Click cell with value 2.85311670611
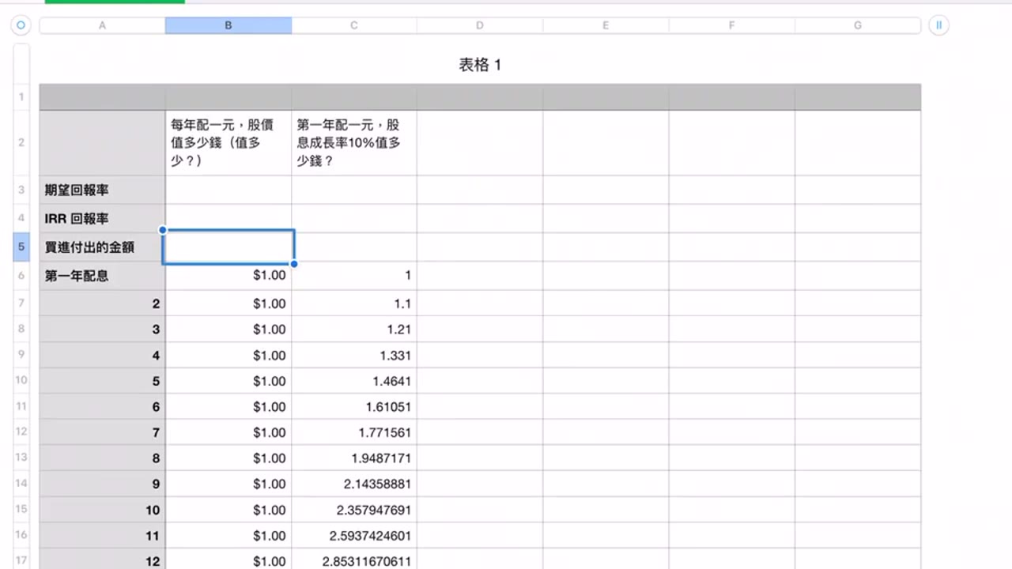This screenshot has width=1012, height=569. point(354,560)
